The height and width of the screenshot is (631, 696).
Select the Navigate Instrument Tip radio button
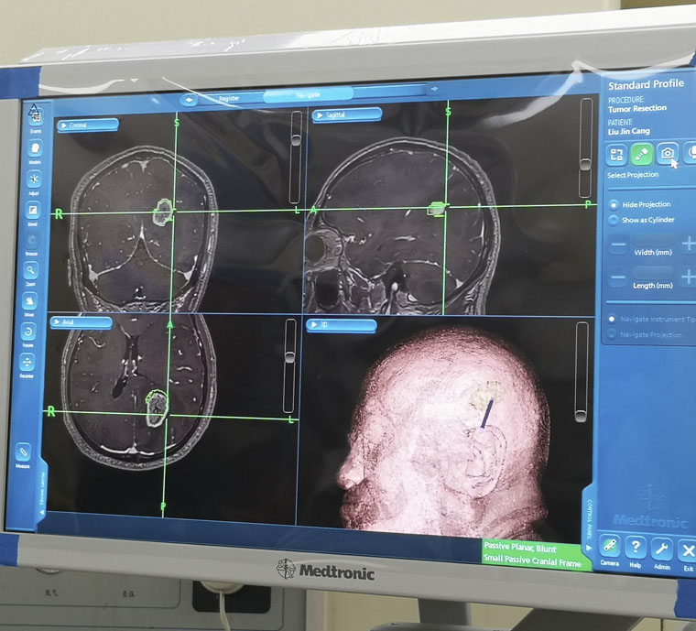click(x=612, y=319)
